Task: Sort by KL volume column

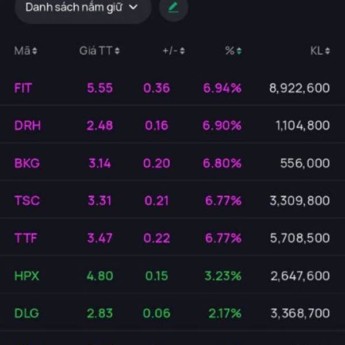Action: 320,51
